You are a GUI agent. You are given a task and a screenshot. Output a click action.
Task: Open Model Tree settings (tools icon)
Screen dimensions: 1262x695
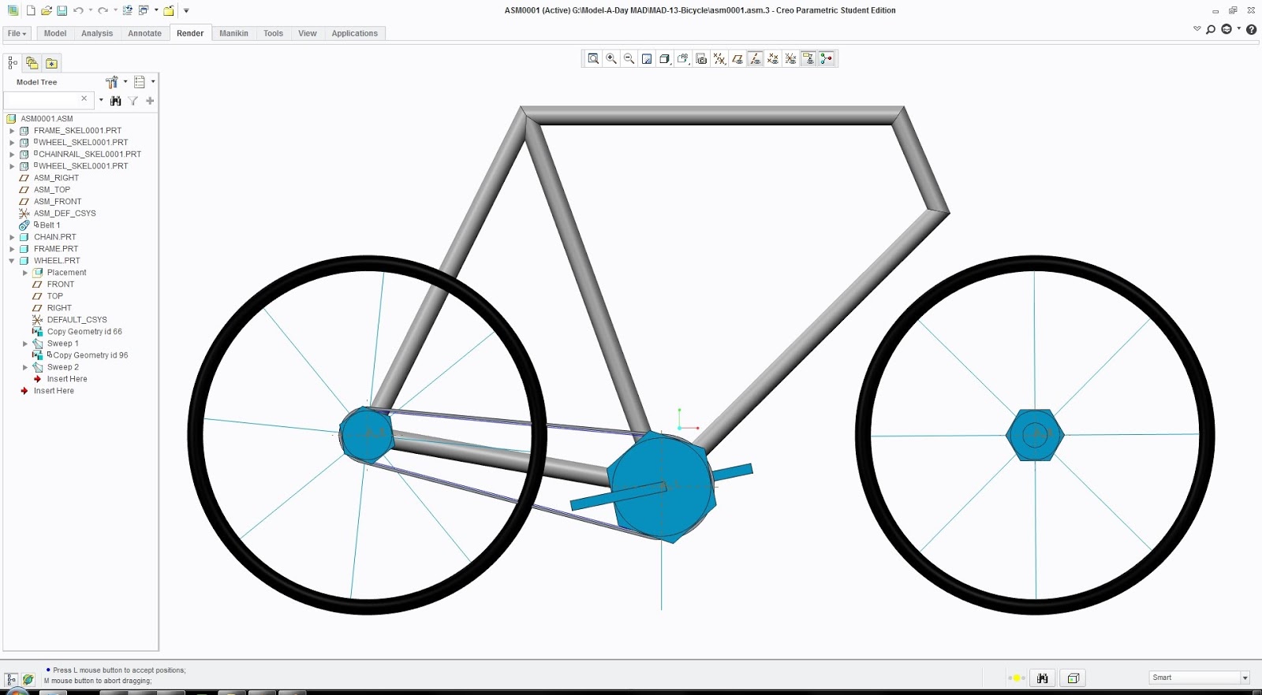click(112, 82)
